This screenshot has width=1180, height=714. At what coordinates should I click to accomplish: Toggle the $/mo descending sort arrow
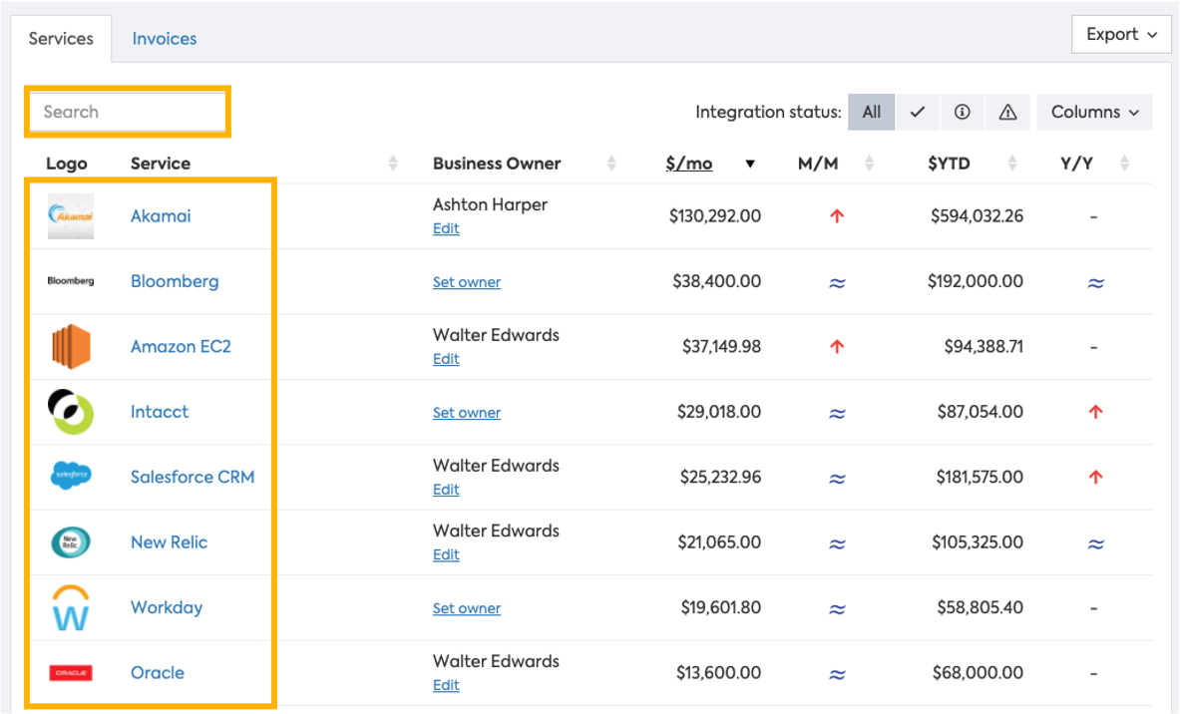coord(749,164)
